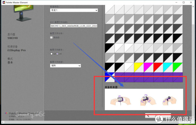Open the profile type dropdown
196x125 pixels.
pyautogui.click(x=65, y=66)
